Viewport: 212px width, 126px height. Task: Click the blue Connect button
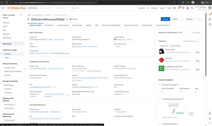pyautogui.click(x=165, y=19)
